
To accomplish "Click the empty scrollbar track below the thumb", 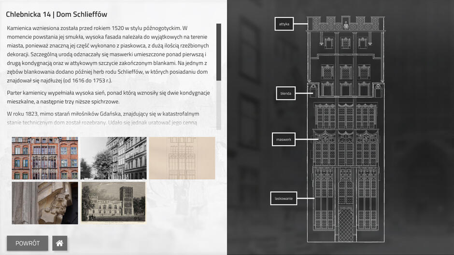I will click(219, 106).
